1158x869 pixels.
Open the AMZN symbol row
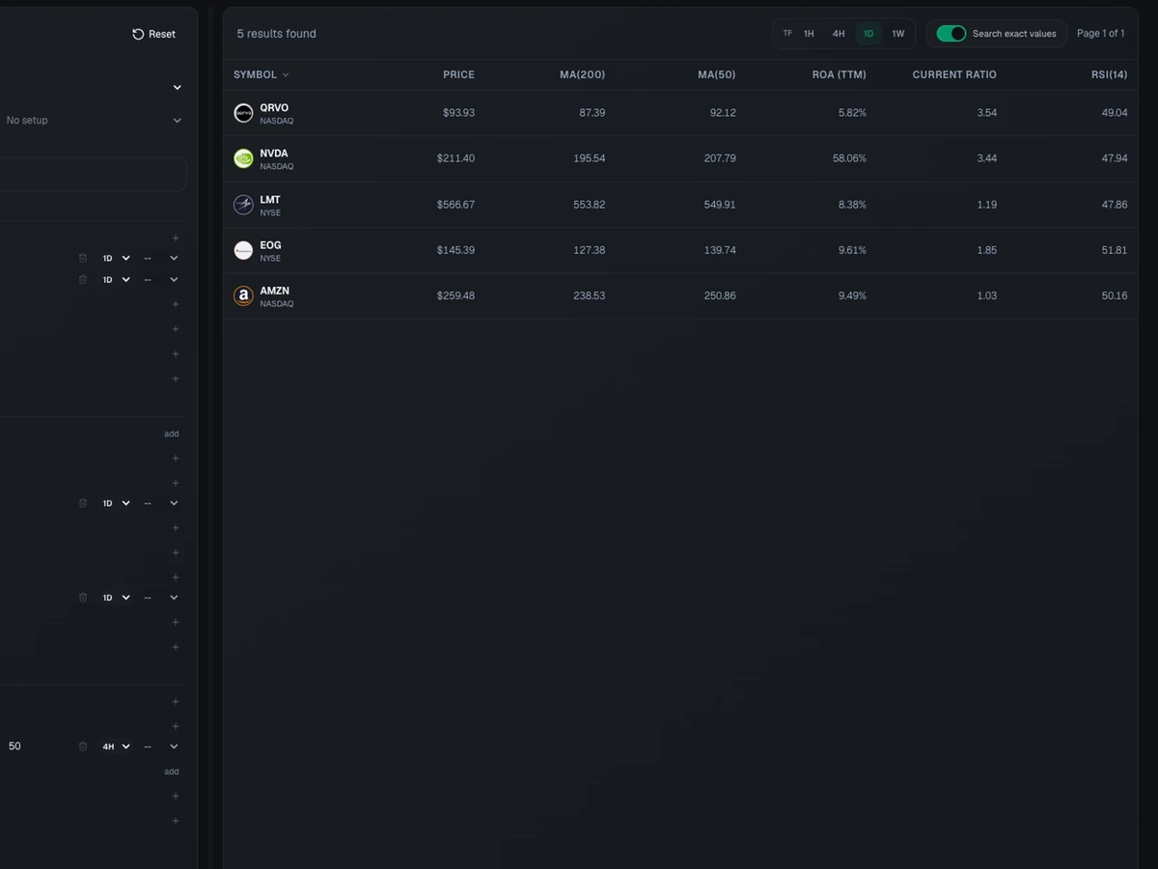tap(680, 295)
